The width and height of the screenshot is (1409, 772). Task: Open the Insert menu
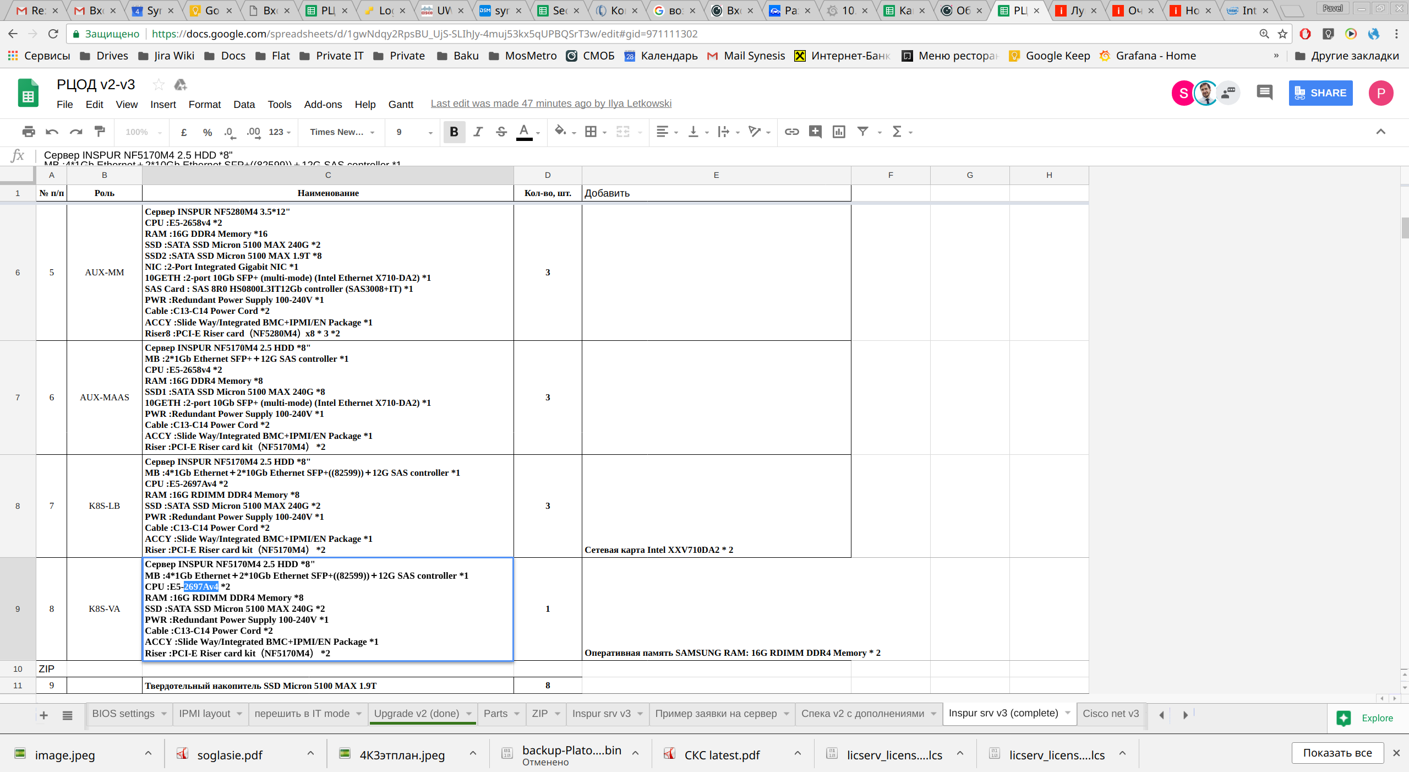click(x=163, y=105)
